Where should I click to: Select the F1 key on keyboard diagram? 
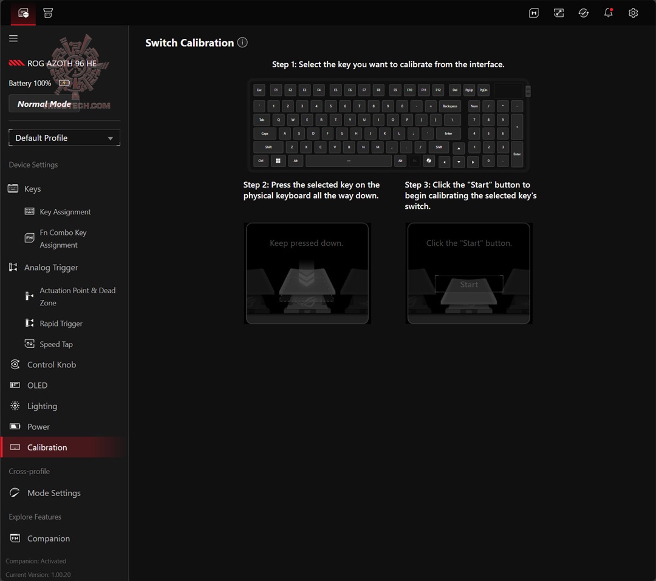point(276,90)
